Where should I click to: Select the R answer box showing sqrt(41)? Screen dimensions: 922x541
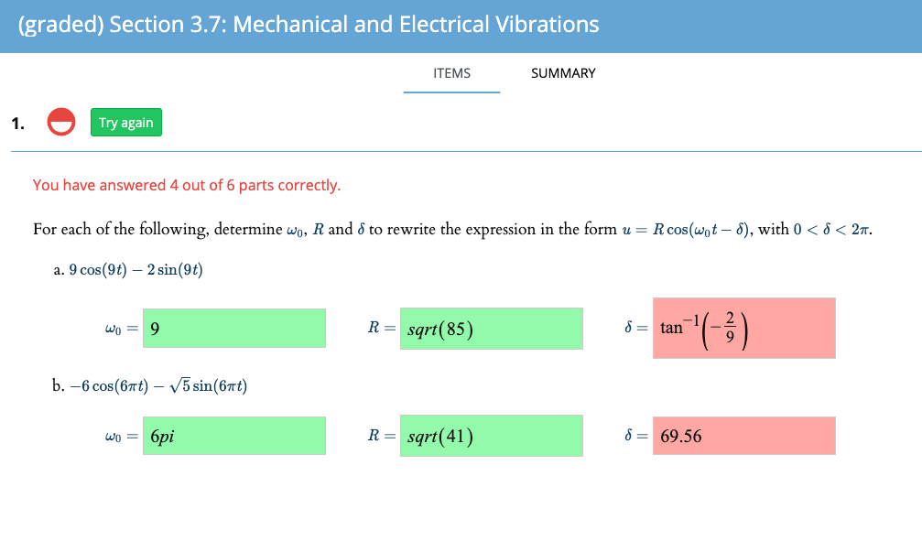[x=491, y=435]
